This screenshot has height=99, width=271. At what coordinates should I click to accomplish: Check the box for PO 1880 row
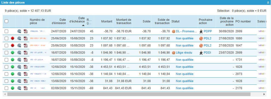point(6,38)
